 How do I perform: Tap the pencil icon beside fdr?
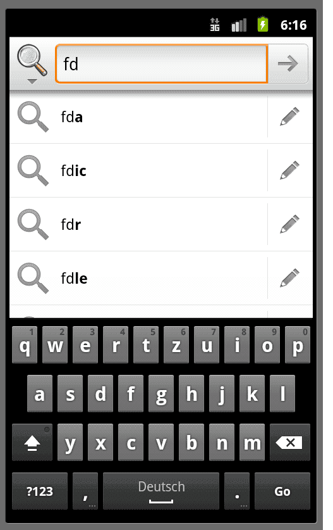pyautogui.click(x=290, y=224)
